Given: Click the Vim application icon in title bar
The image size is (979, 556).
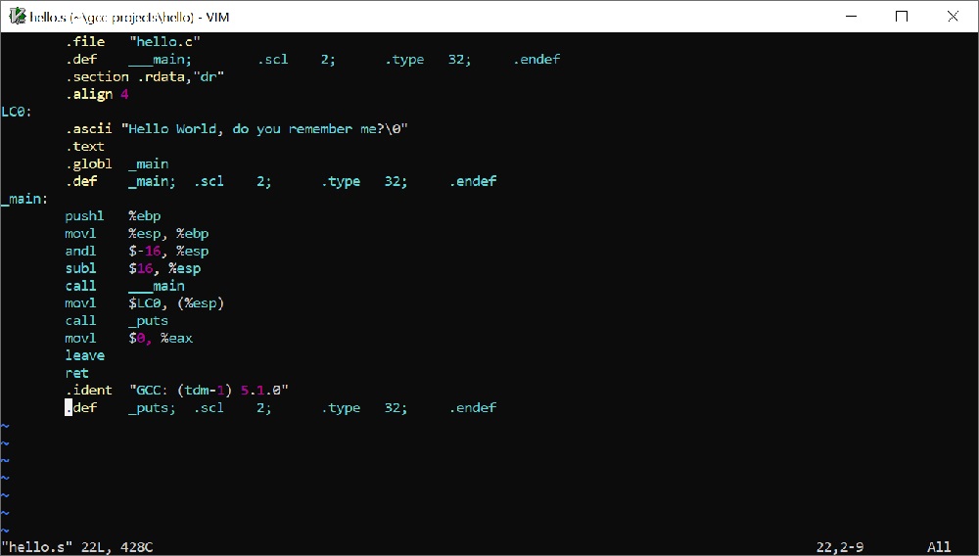Looking at the screenshot, I should click(x=18, y=17).
